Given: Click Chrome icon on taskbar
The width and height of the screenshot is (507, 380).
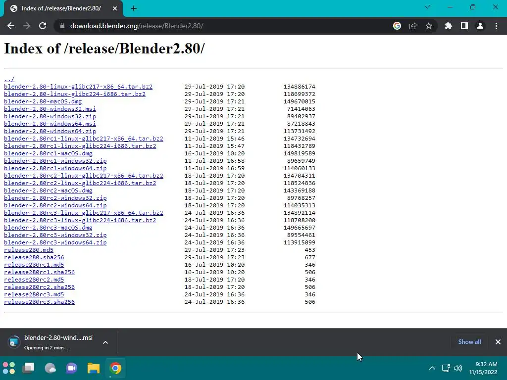Looking at the screenshot, I should pos(115,368).
